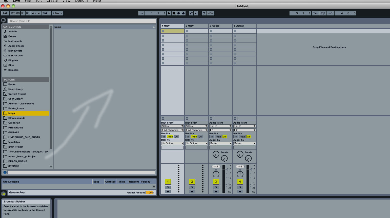Open track 4 Audio To Master dropdown
390x218 pixels.
tap(244, 143)
